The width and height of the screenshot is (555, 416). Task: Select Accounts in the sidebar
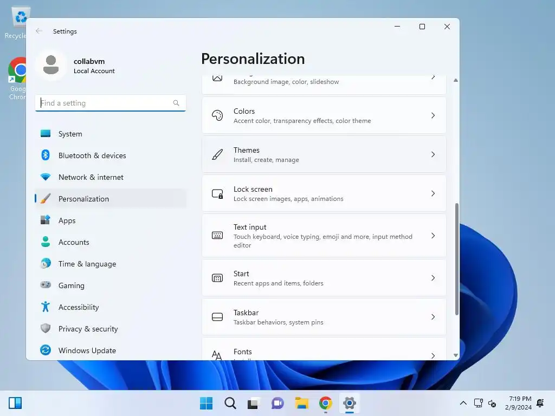(111, 242)
